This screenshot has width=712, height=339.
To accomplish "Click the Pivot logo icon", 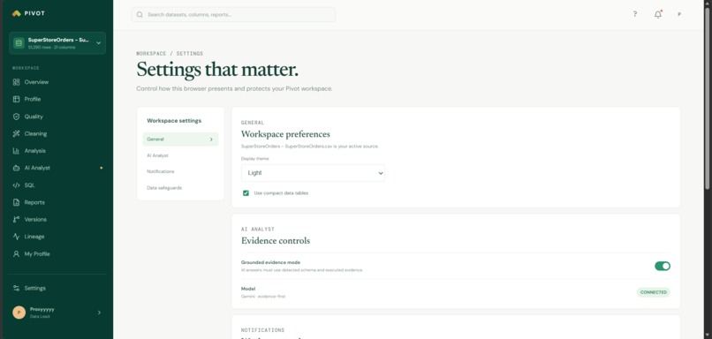I will pyautogui.click(x=17, y=13).
